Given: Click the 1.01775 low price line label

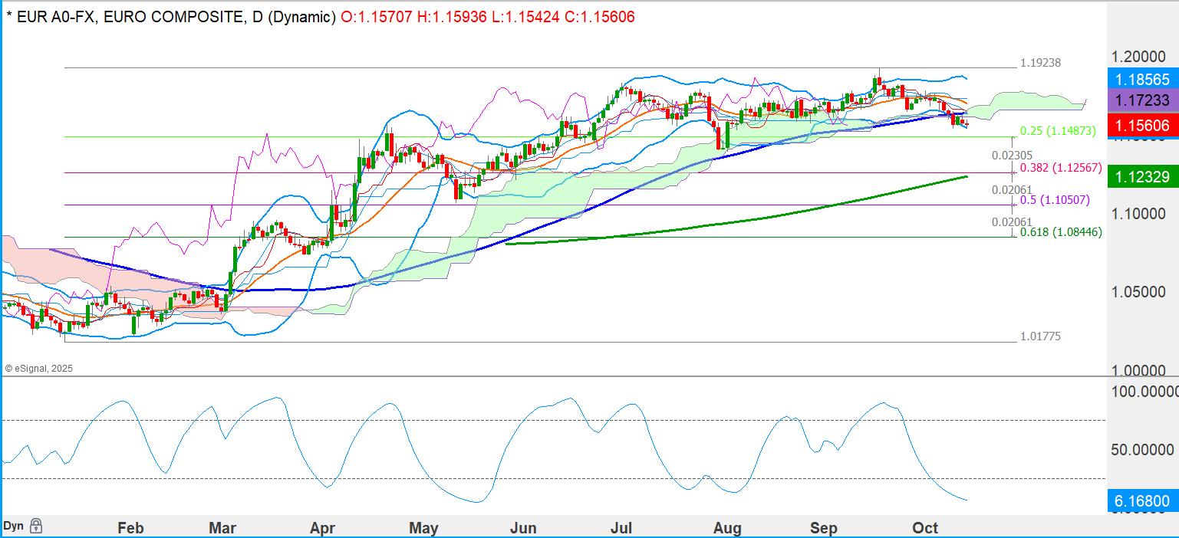Looking at the screenshot, I should [x=1040, y=336].
